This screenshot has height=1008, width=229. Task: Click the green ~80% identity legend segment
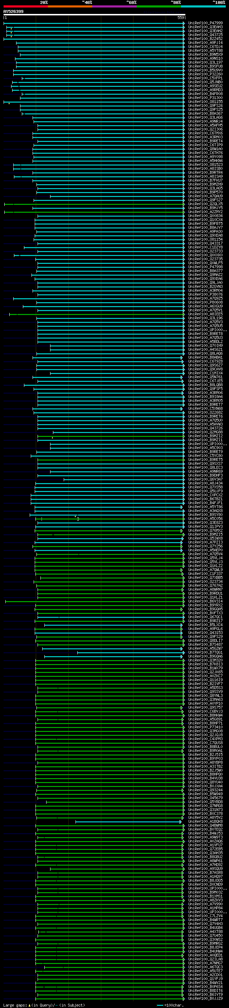click(x=159, y=6)
